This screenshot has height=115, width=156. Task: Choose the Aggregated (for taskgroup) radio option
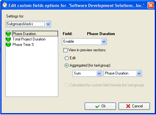tap(66, 66)
